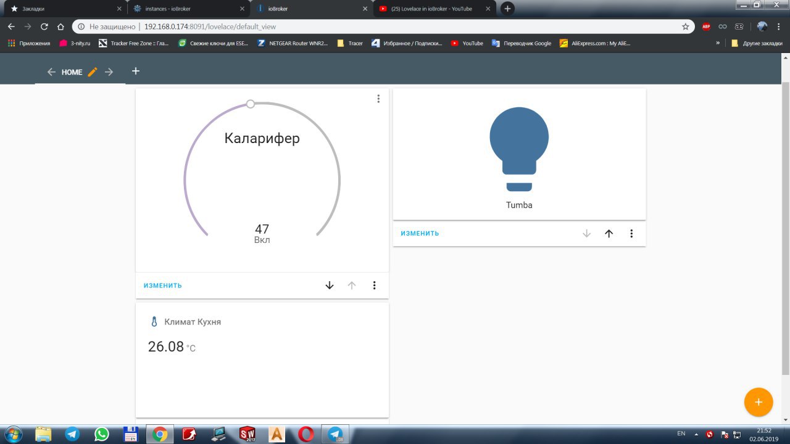
Task: Reload the current page
Action: (x=44, y=27)
